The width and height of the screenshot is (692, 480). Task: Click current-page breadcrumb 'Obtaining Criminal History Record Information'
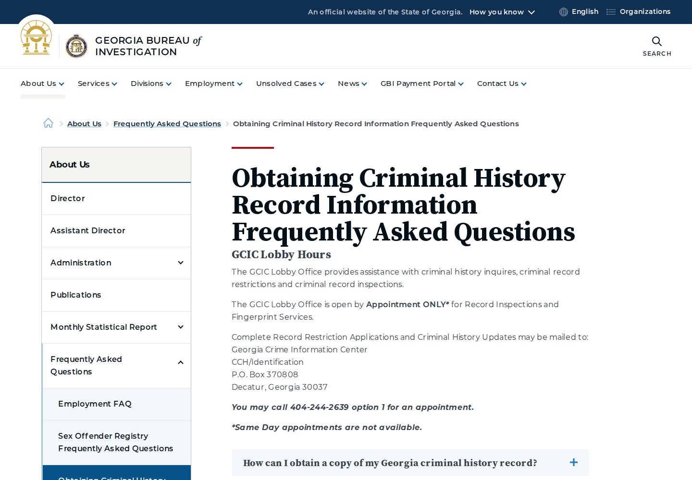tap(376, 124)
